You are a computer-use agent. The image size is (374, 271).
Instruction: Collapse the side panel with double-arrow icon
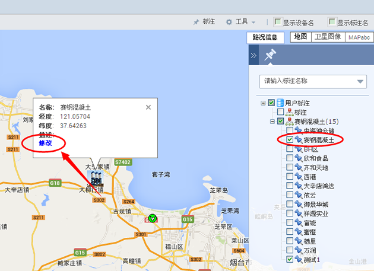point(253,56)
